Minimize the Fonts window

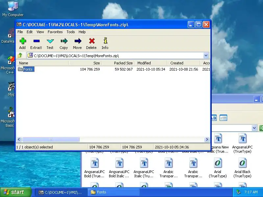click(256, 99)
